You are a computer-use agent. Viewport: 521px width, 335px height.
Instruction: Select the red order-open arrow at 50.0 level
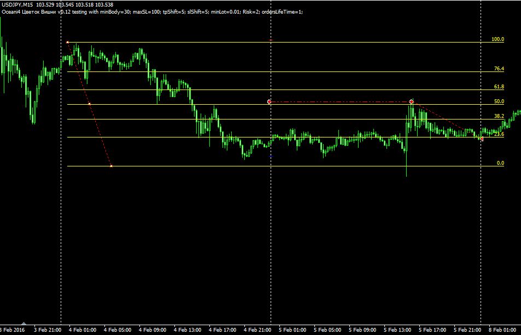269,102
